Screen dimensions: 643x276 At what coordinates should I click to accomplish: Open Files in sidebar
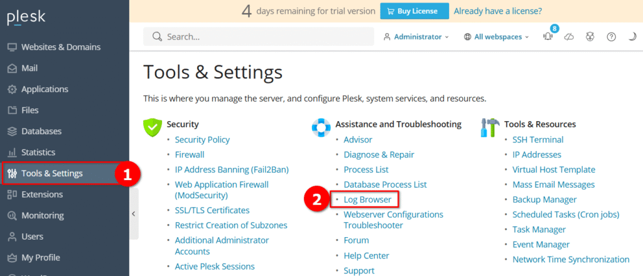pos(30,110)
